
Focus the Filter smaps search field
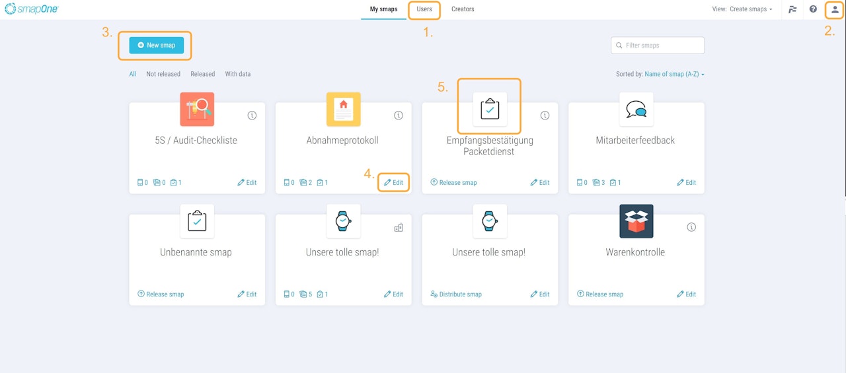click(658, 46)
